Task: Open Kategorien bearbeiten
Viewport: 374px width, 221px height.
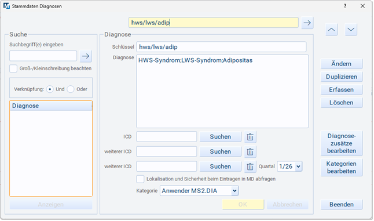Action: 342,168
